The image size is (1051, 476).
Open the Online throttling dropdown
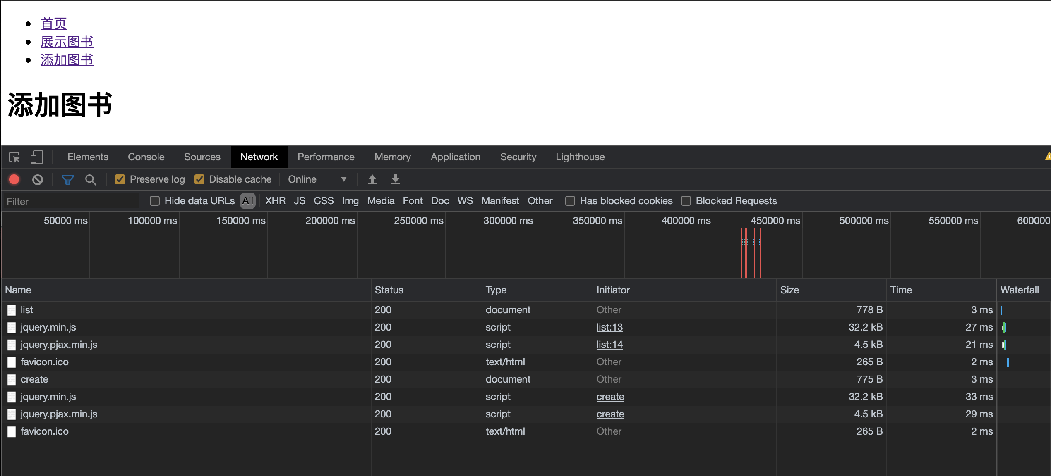pyautogui.click(x=318, y=179)
